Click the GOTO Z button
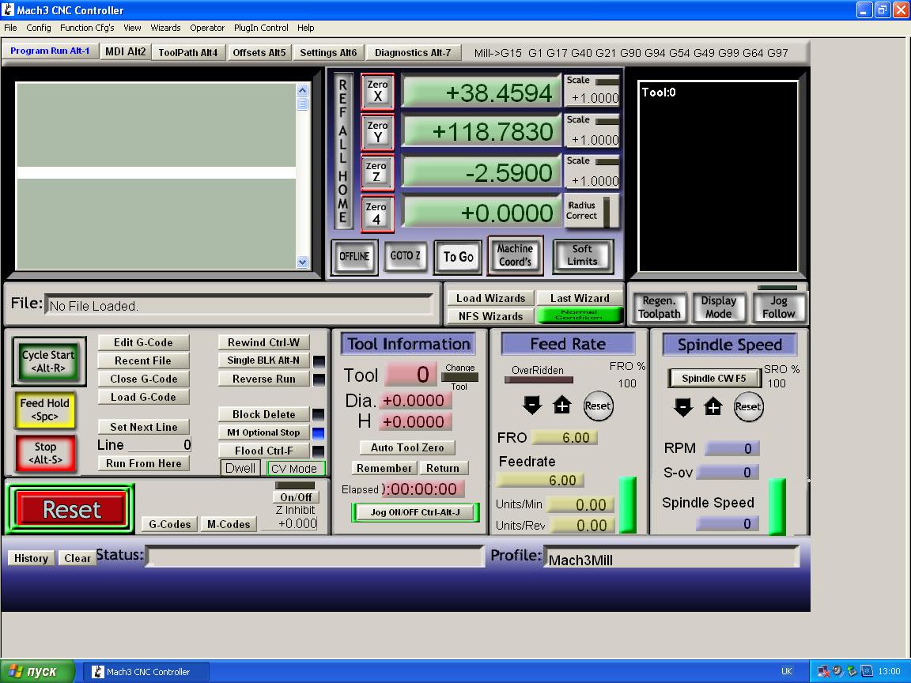Image resolution: width=911 pixels, height=683 pixels. (x=405, y=256)
